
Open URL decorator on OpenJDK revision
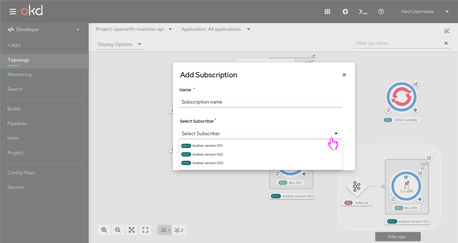point(420,173)
